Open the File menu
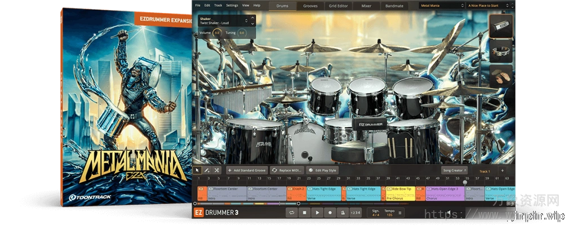The height and width of the screenshot is (234, 577). click(198, 6)
